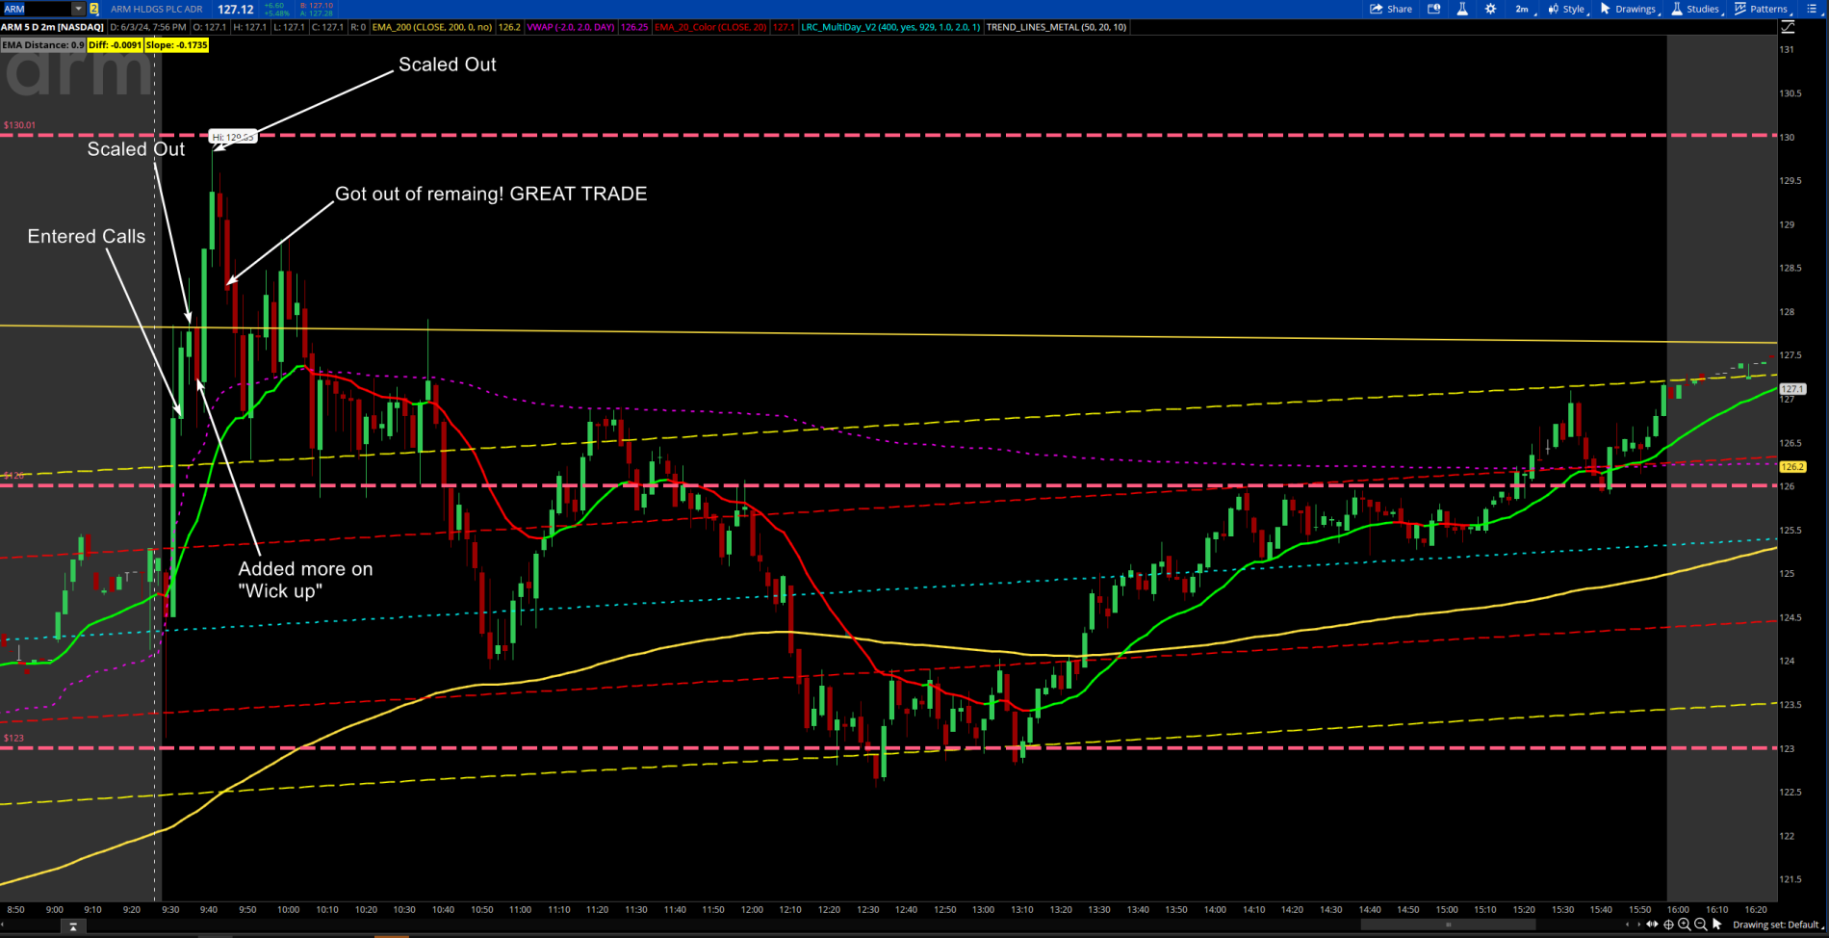
Task: Click the Share chart button
Action: [x=1391, y=9]
